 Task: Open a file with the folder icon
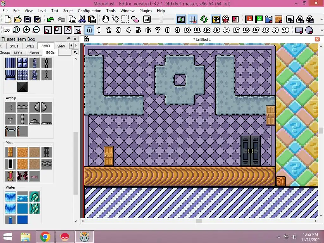click(18, 19)
